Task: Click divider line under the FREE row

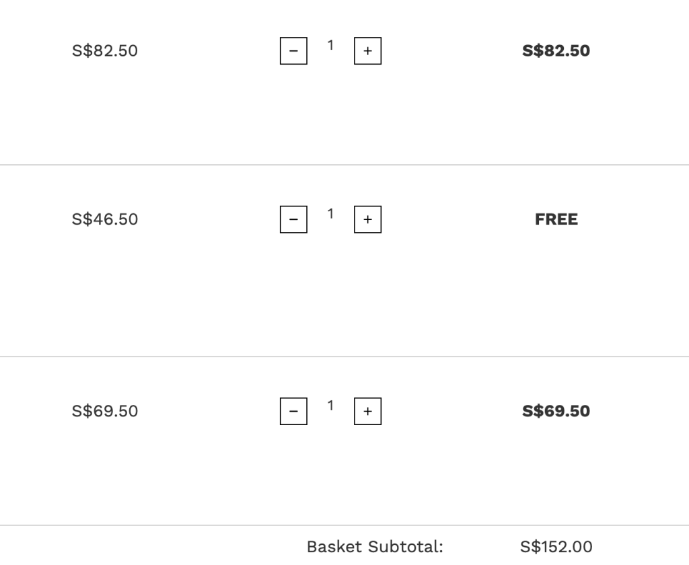Action: (344, 356)
